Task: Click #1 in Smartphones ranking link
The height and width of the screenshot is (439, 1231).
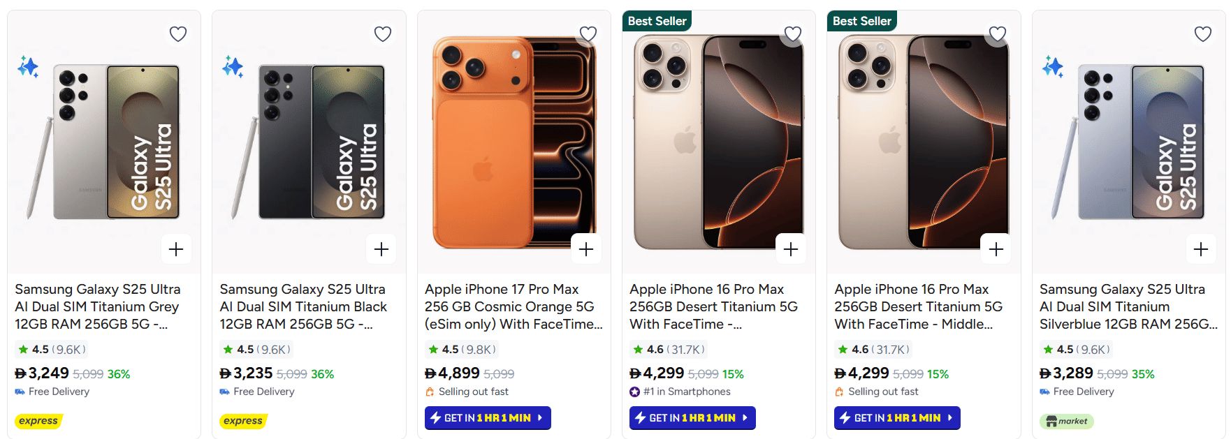Action: click(x=680, y=392)
